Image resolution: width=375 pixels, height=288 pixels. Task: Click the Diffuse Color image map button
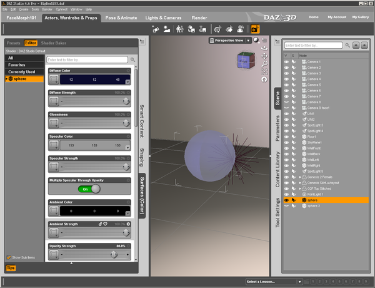[54, 80]
